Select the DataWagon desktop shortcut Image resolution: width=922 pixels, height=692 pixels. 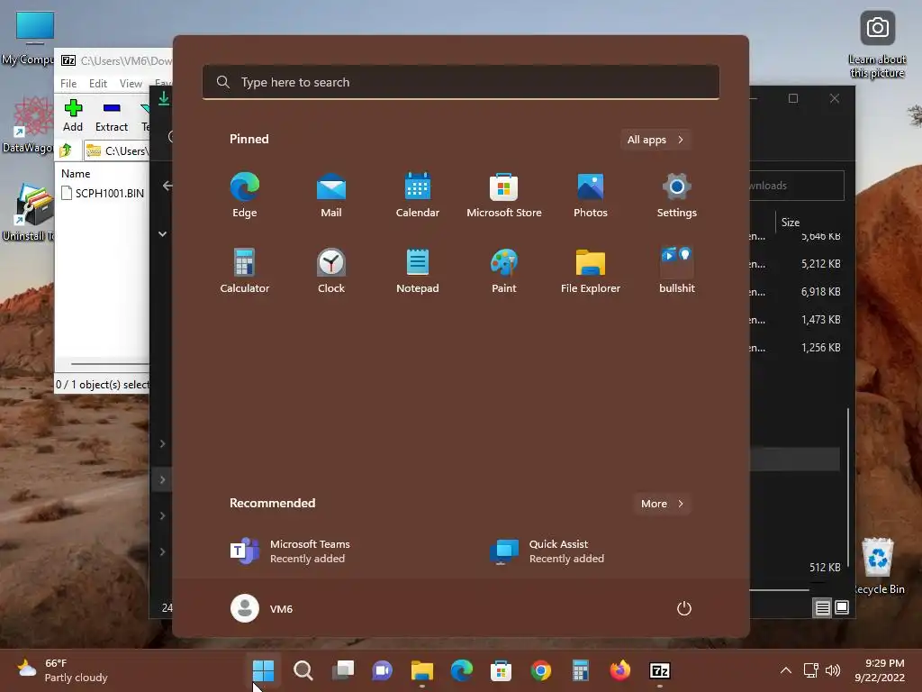(x=28, y=124)
